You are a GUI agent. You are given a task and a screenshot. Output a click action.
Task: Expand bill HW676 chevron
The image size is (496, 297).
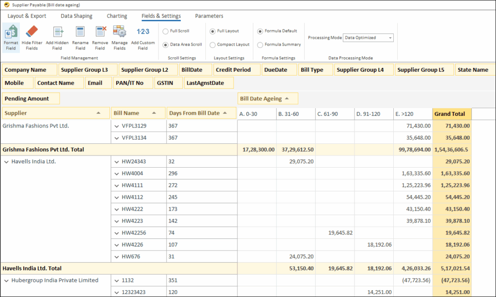pyautogui.click(x=117, y=257)
